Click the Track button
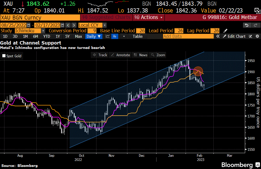Viewport: 261px width, 169px height. (100, 55)
